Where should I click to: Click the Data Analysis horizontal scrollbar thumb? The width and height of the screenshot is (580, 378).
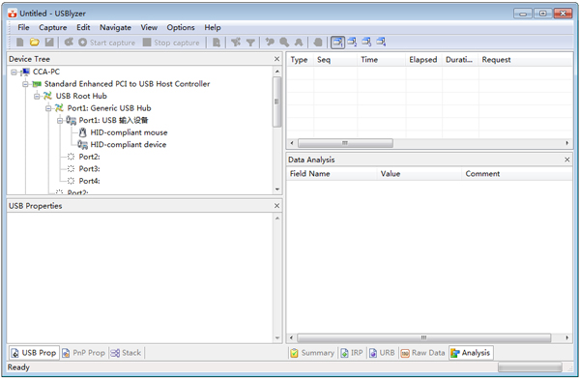(x=424, y=337)
